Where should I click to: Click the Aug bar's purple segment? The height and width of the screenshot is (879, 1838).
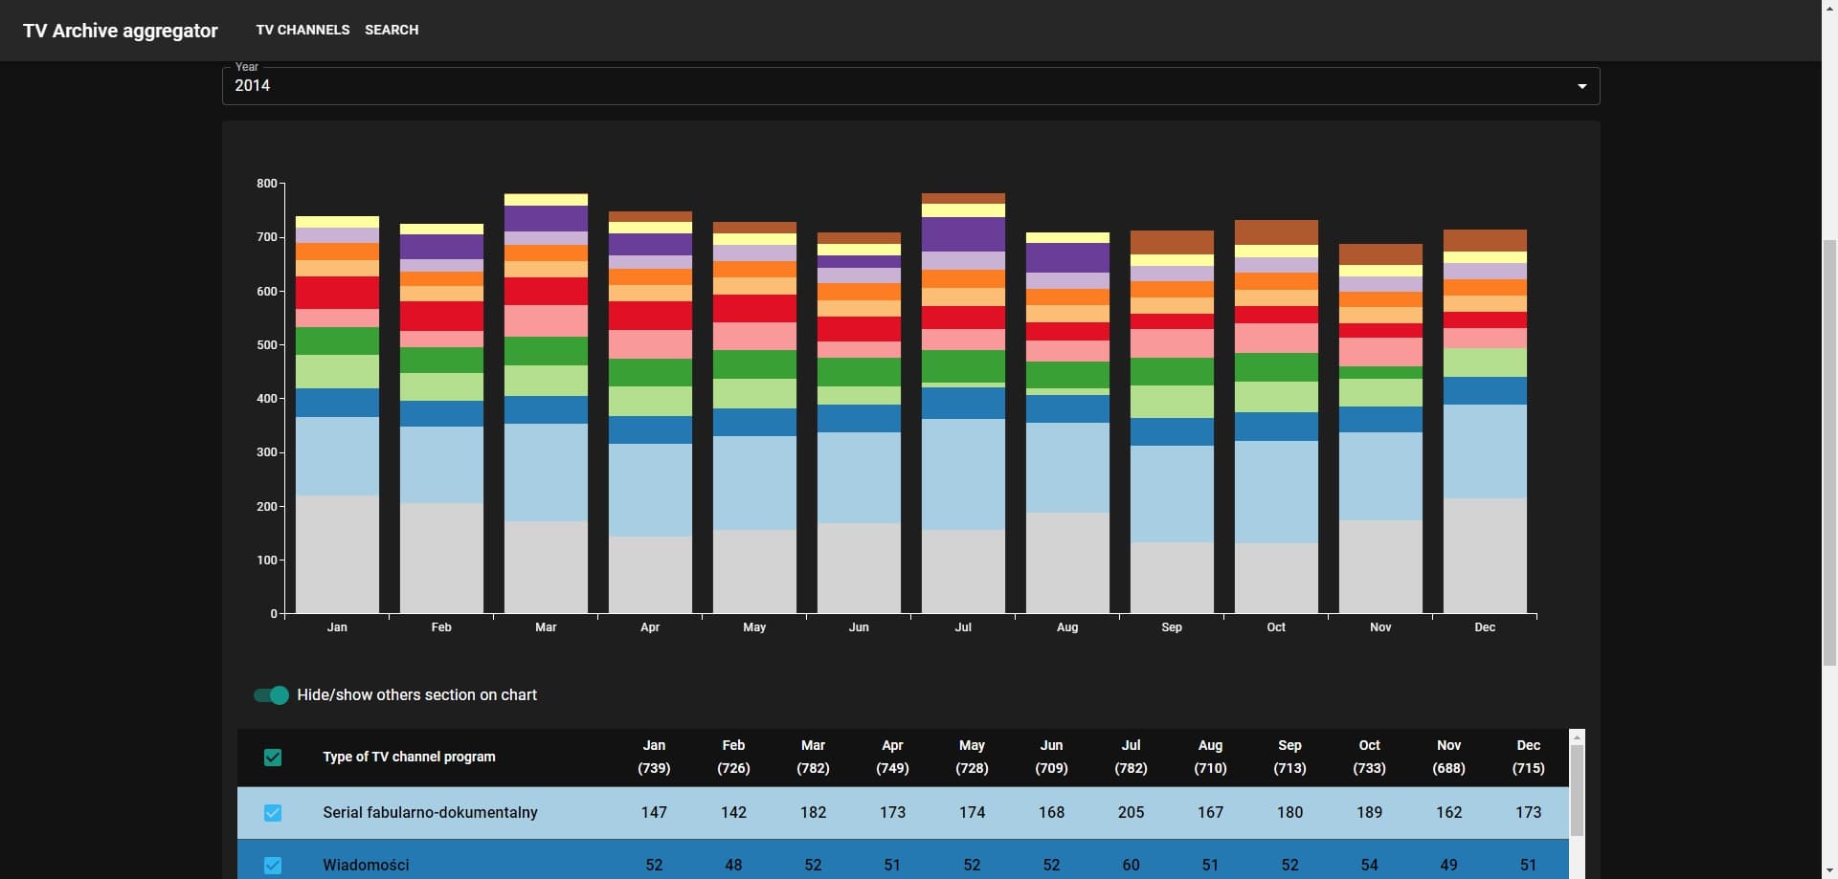[1067, 257]
